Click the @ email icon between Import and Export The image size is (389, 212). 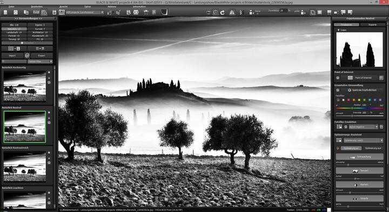[27, 55]
